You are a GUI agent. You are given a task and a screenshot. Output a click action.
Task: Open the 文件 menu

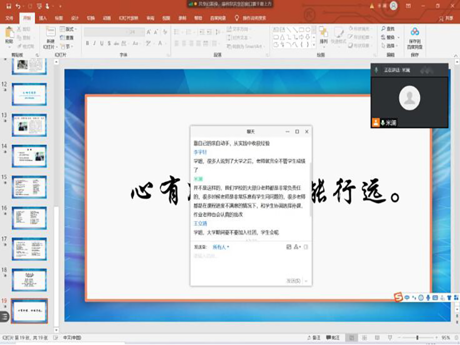(x=9, y=18)
